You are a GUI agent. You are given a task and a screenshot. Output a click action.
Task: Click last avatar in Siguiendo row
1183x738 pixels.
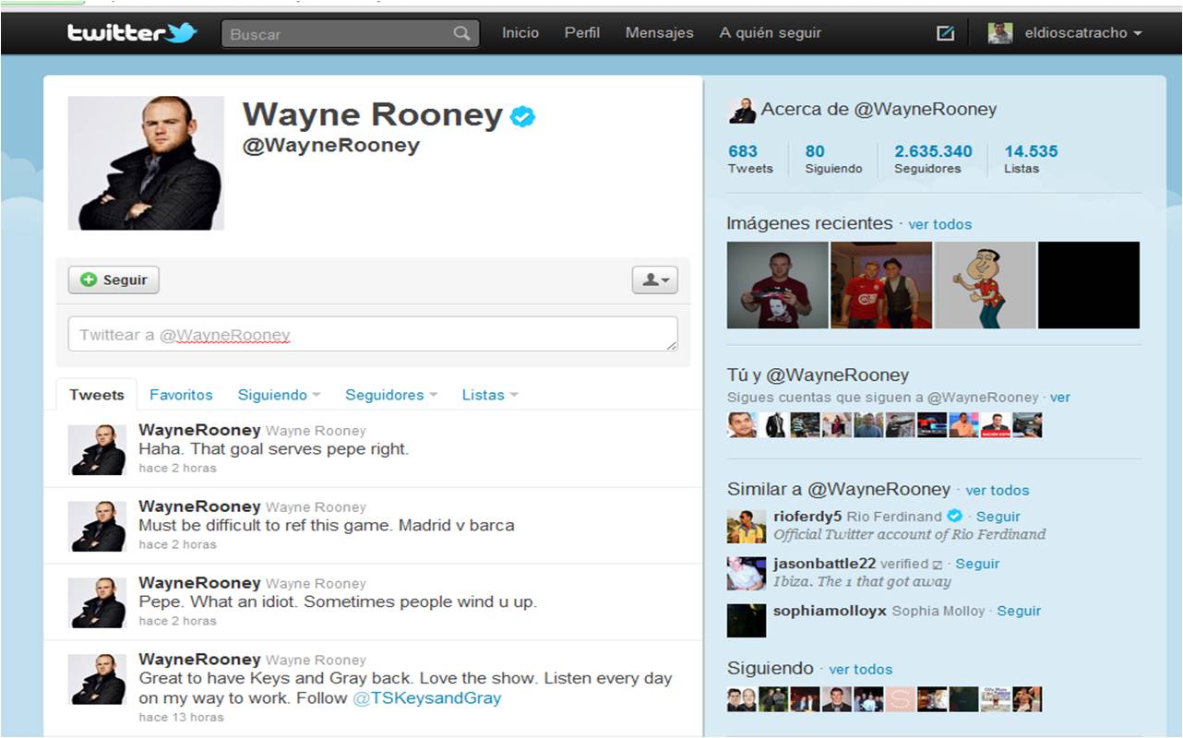tap(1027, 698)
